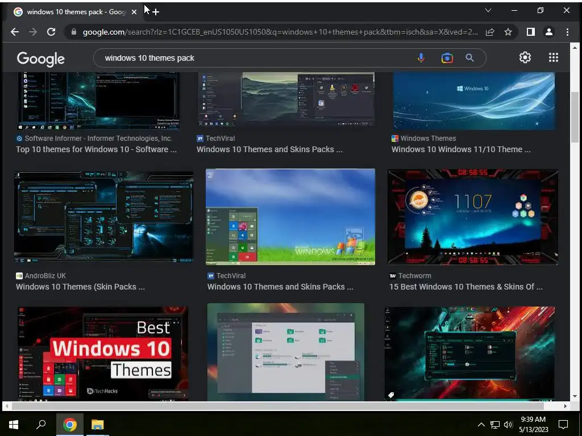Open the taskbar clock and date

pos(533,425)
